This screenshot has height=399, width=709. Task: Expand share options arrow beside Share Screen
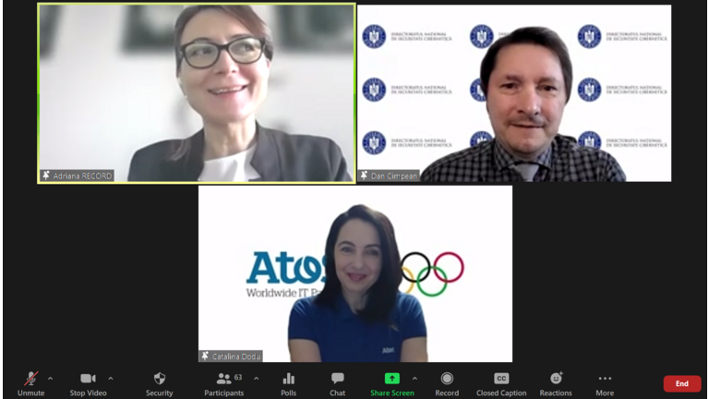tap(415, 378)
